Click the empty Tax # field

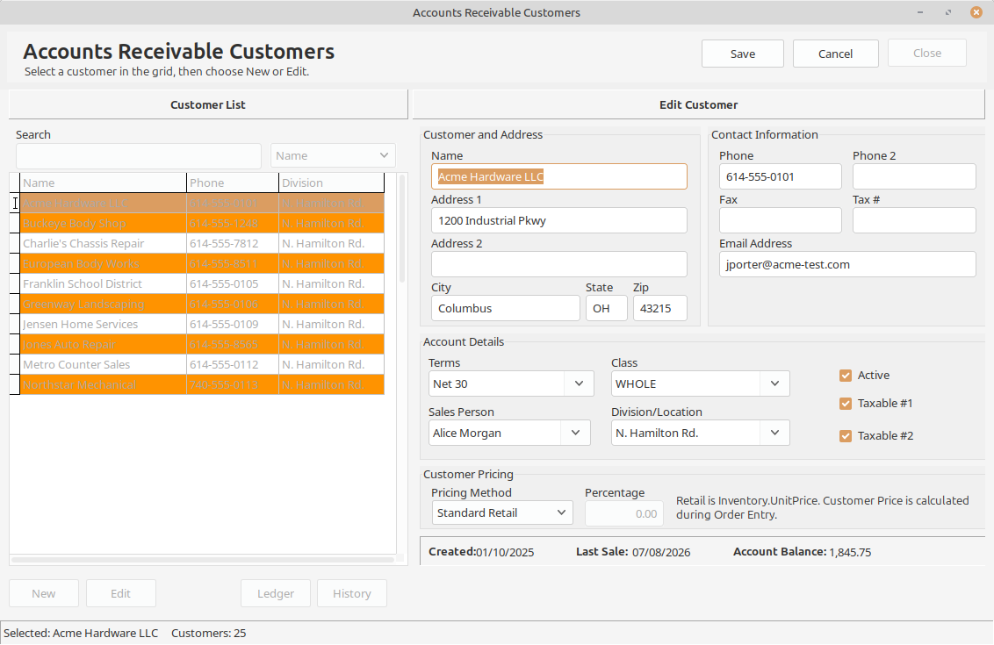(x=914, y=220)
